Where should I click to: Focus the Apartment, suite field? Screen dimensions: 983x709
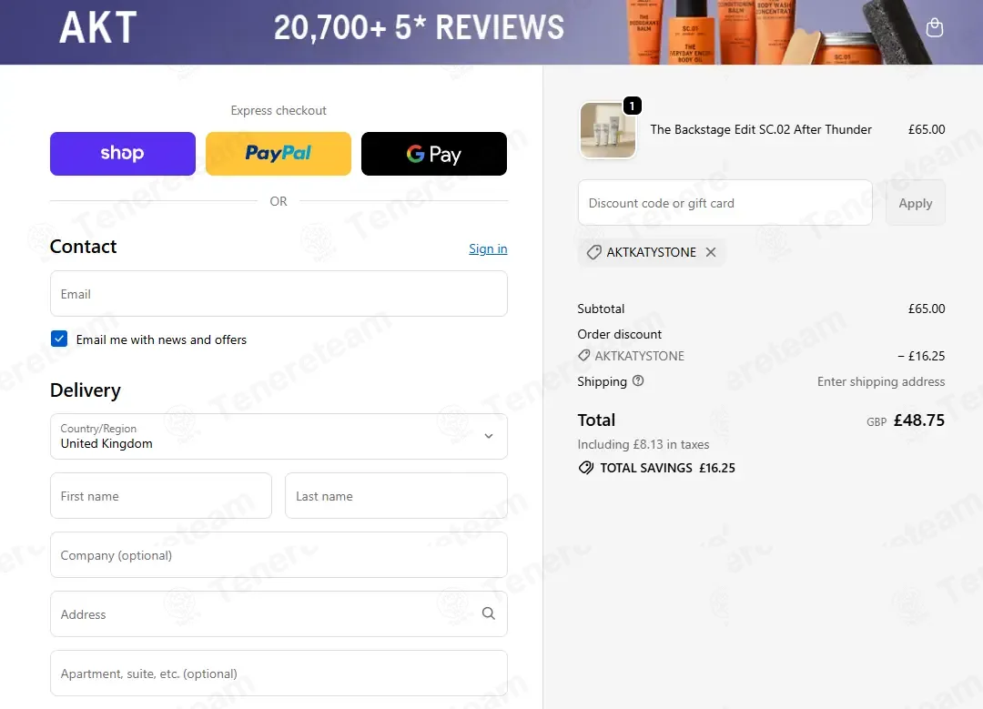click(x=279, y=674)
